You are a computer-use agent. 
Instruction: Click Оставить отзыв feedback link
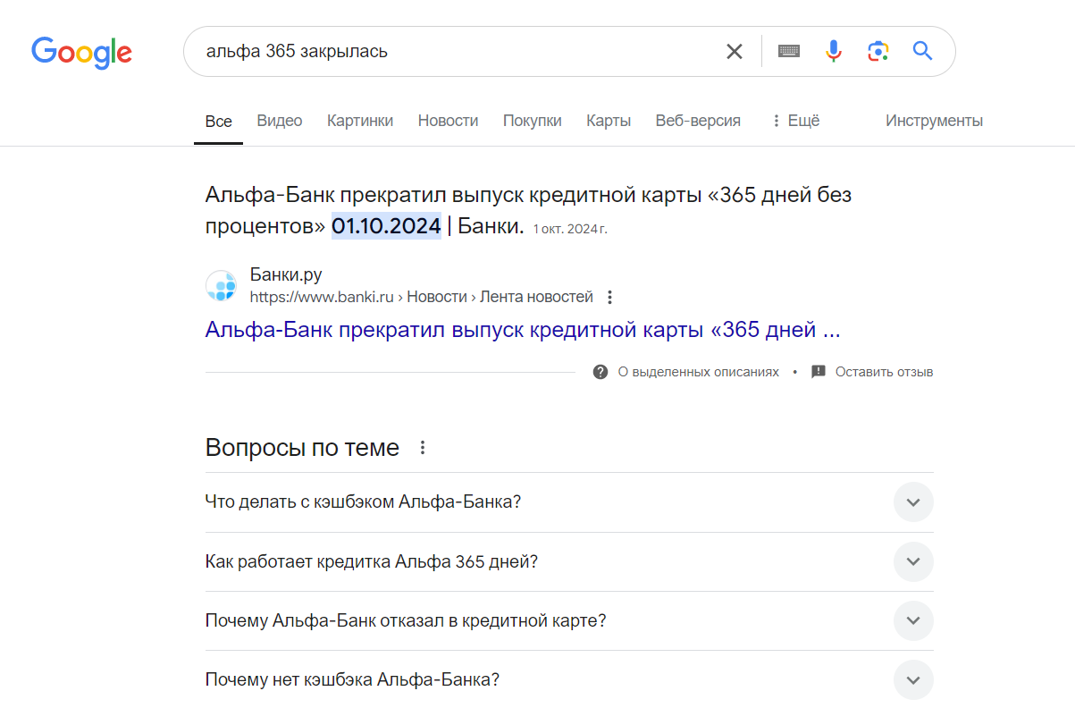(x=883, y=372)
